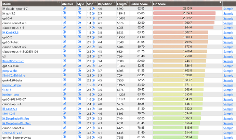Sort table by Length column
The height and width of the screenshot is (140, 236).
pos(123,4)
